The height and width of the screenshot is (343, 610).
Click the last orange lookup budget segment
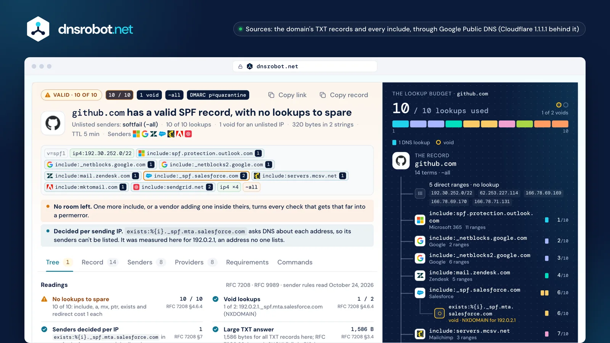pyautogui.click(x=560, y=124)
